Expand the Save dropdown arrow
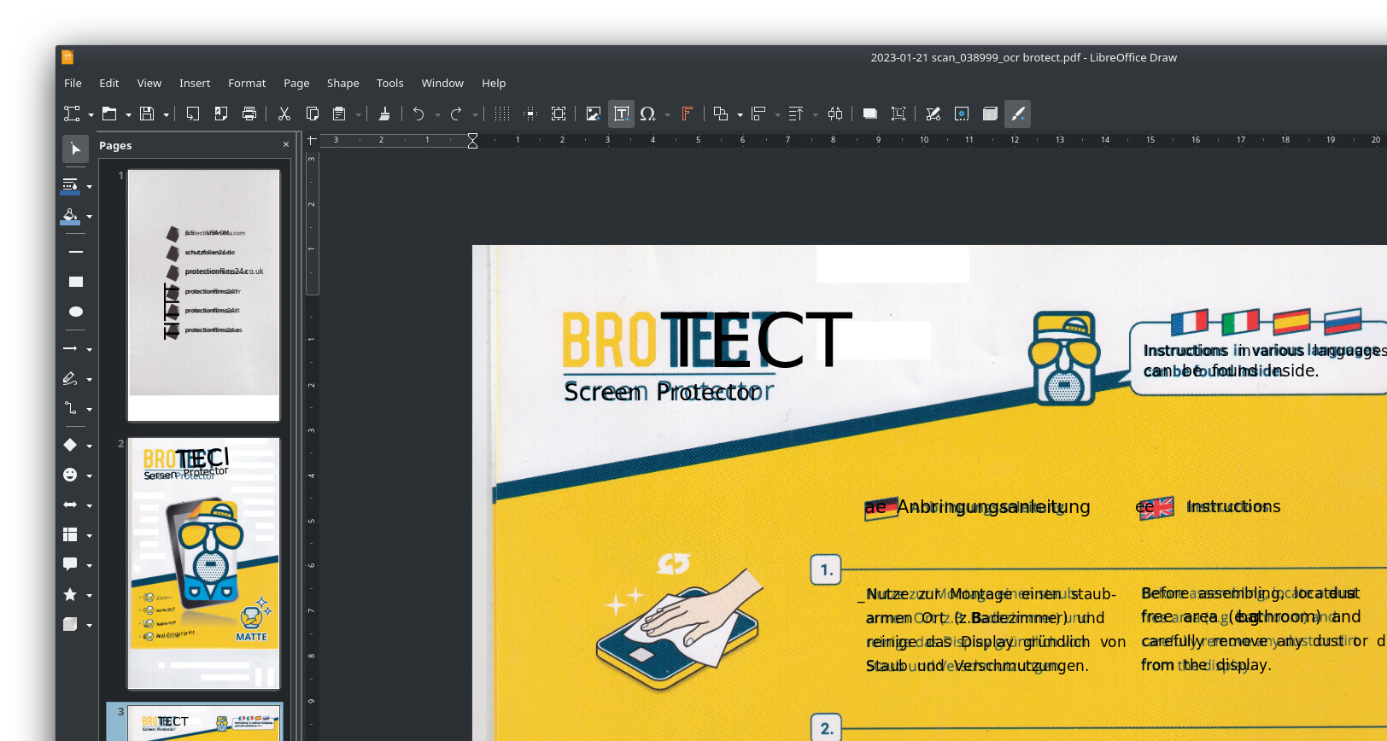This screenshot has width=1387, height=741. tap(166, 114)
